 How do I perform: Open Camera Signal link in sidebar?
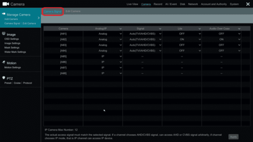click(x=12, y=23)
